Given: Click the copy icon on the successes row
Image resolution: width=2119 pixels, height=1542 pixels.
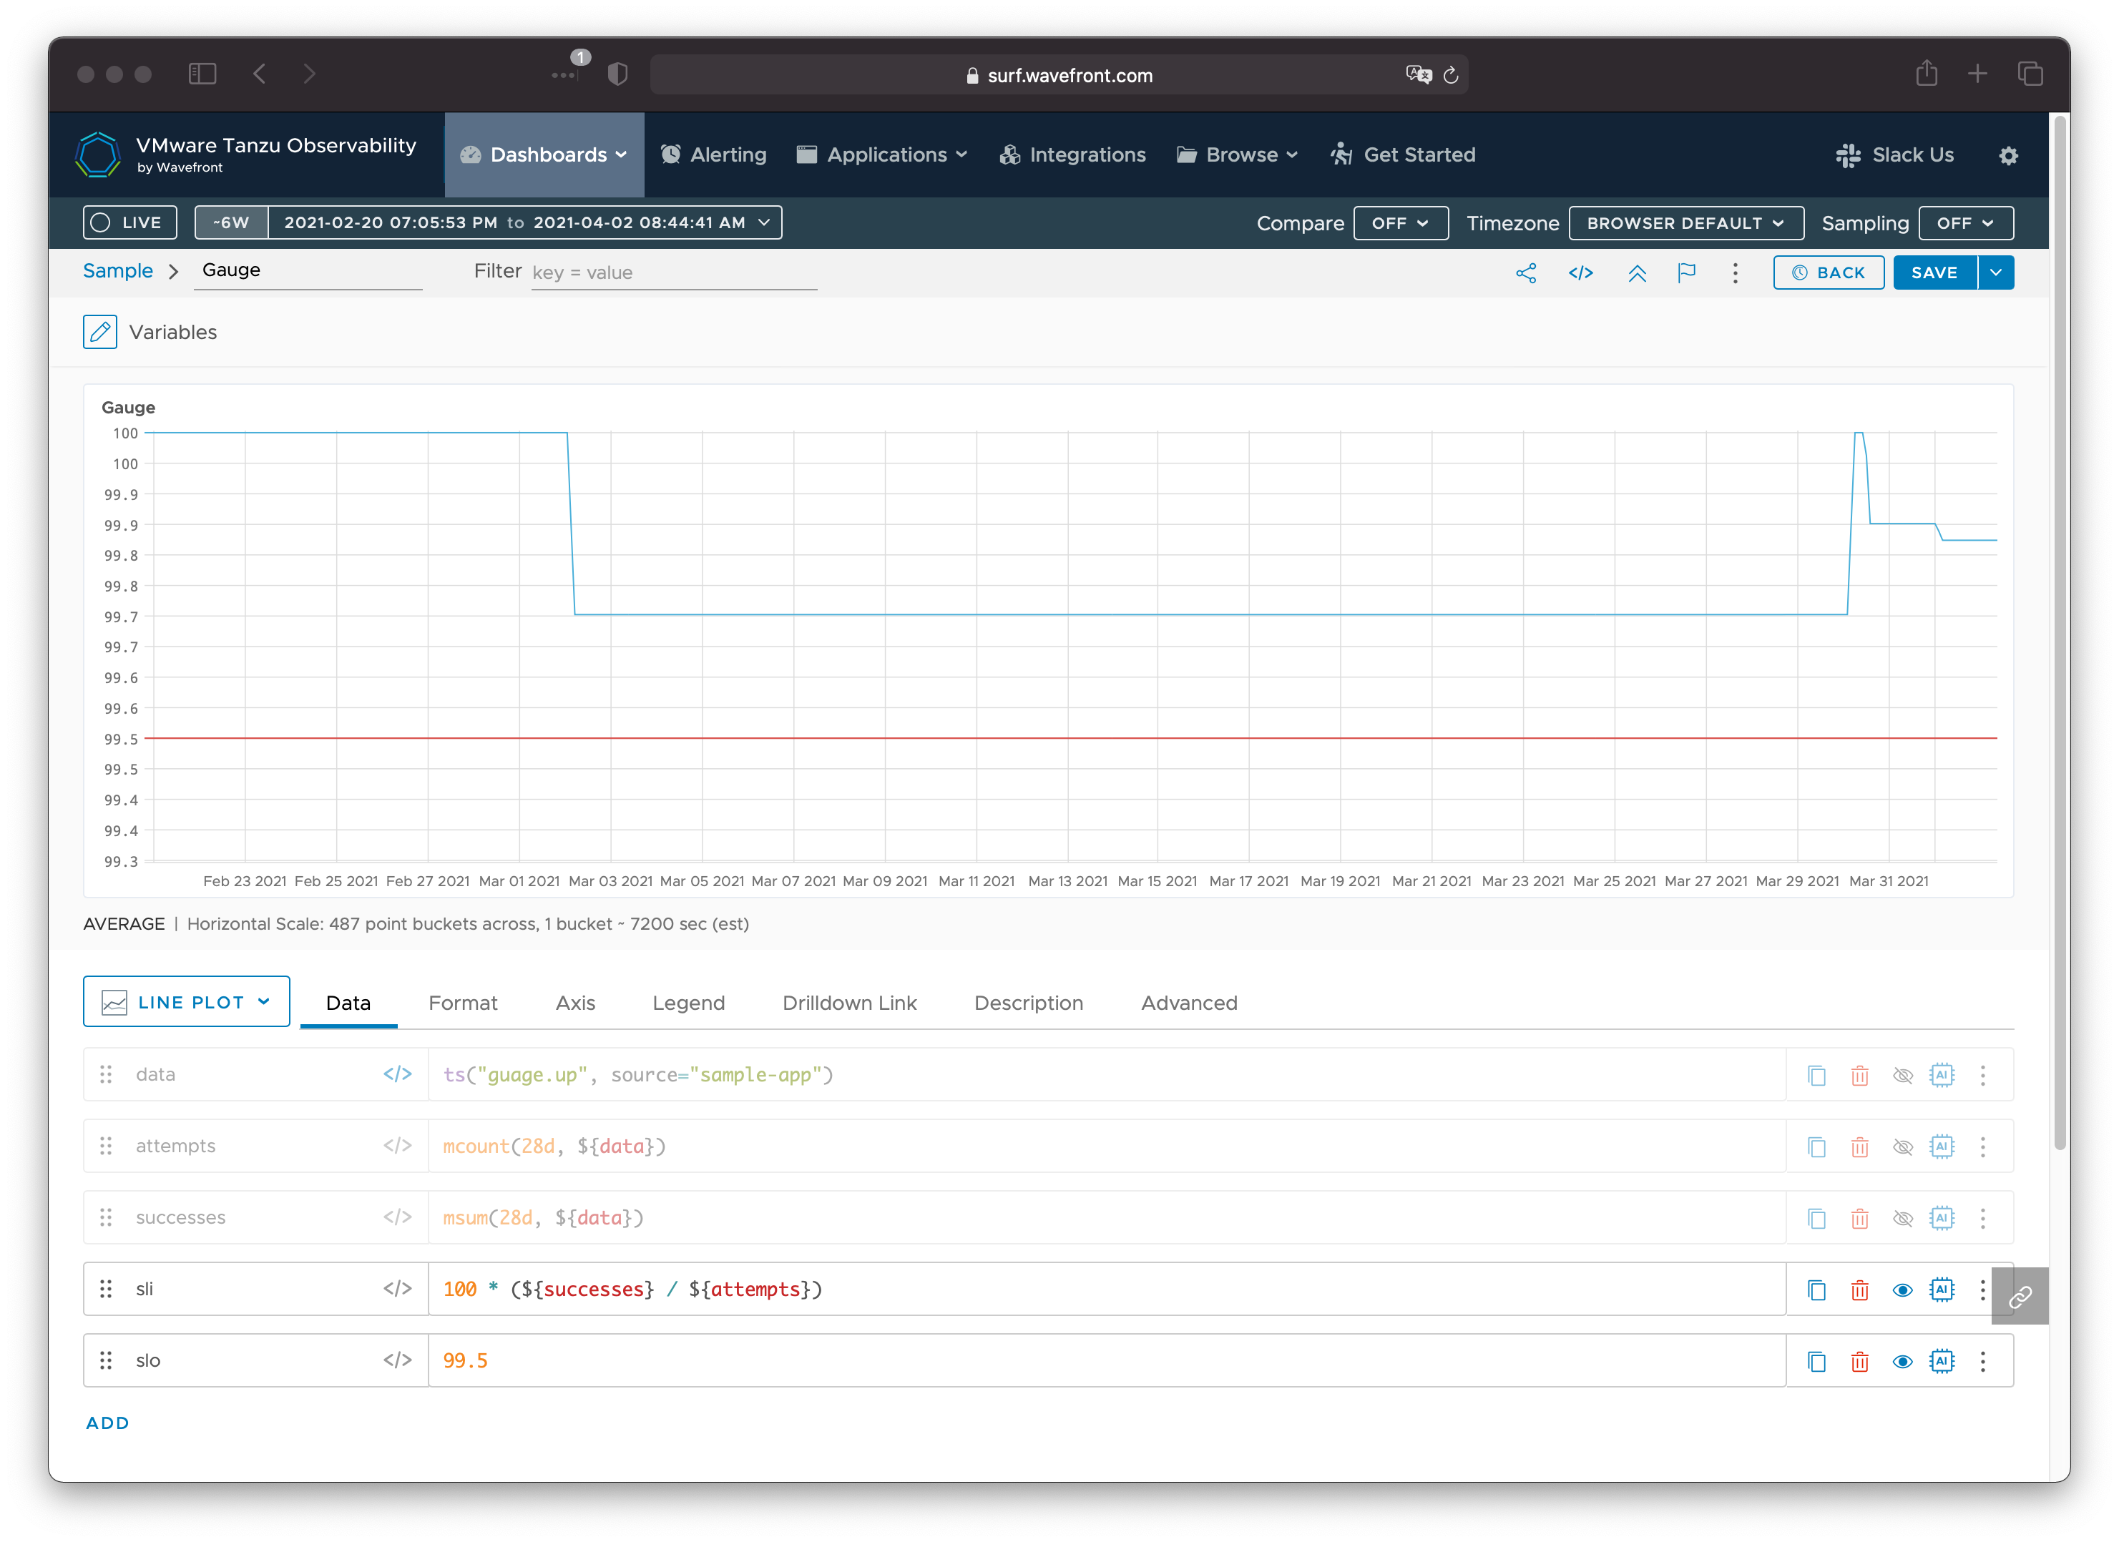Looking at the screenshot, I should 1815,1217.
